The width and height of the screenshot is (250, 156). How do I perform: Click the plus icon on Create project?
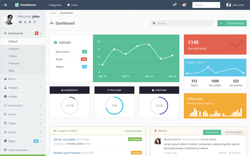(x=221, y=23)
